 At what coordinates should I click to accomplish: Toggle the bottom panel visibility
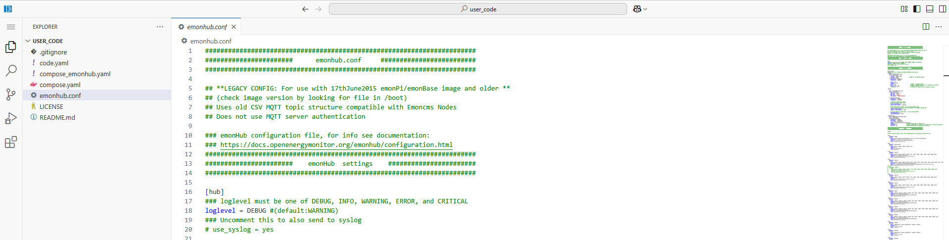[x=930, y=9]
